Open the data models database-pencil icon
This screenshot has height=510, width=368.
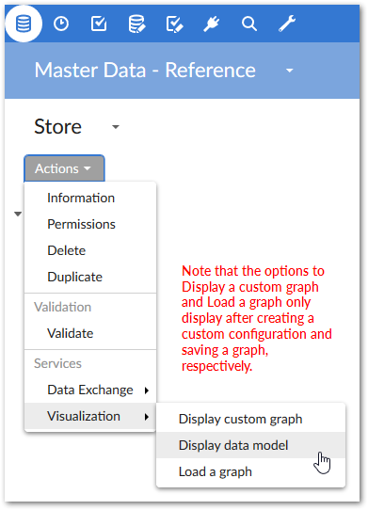click(136, 24)
